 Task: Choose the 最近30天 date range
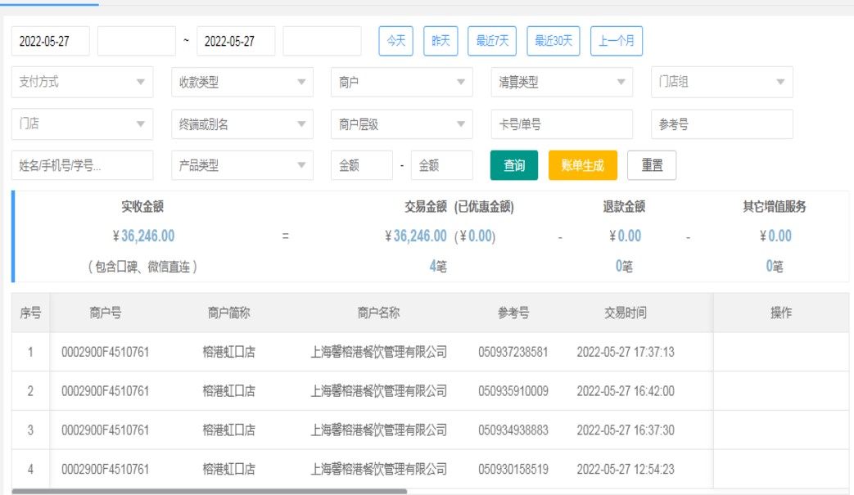pyautogui.click(x=554, y=41)
